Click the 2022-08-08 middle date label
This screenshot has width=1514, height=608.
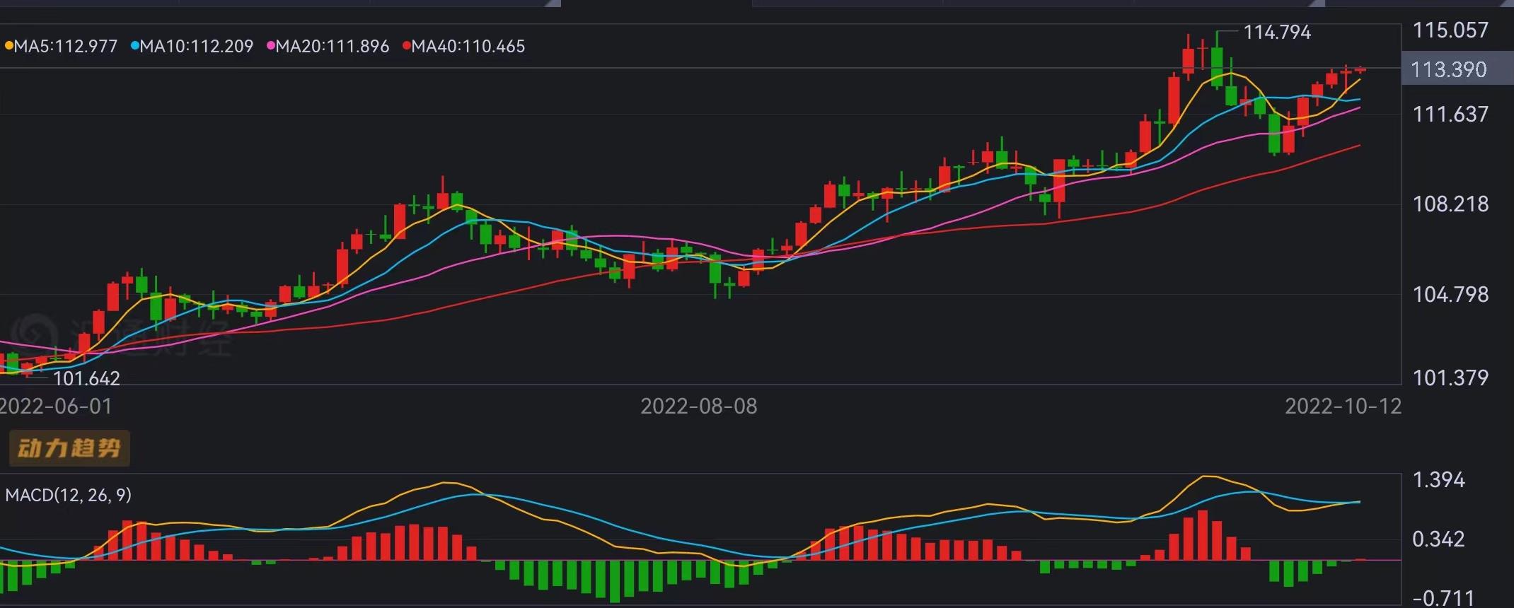point(698,407)
